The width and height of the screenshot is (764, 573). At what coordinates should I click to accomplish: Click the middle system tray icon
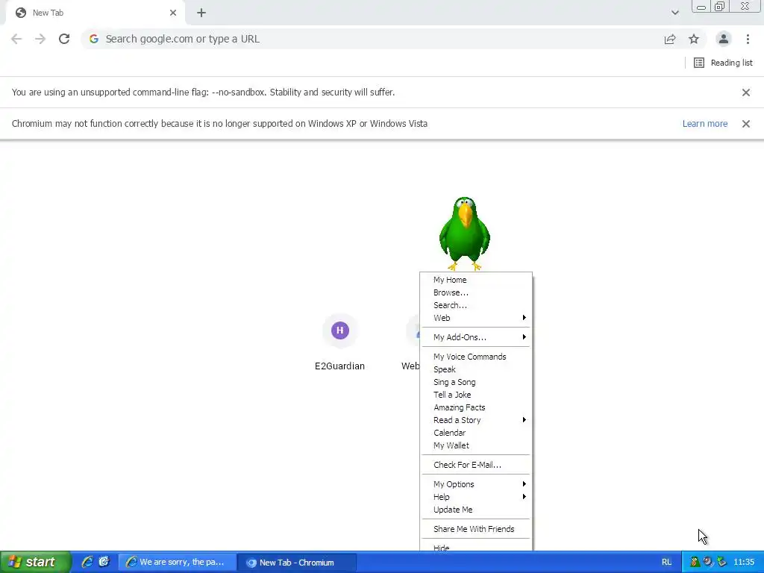(708, 563)
